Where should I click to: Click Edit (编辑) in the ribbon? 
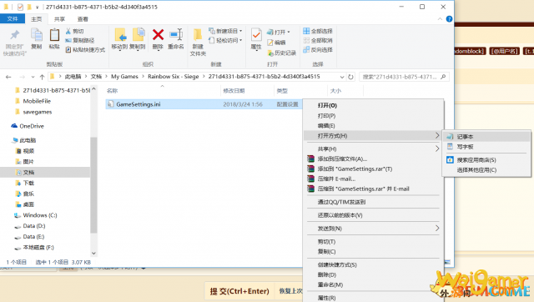[x=276, y=43]
